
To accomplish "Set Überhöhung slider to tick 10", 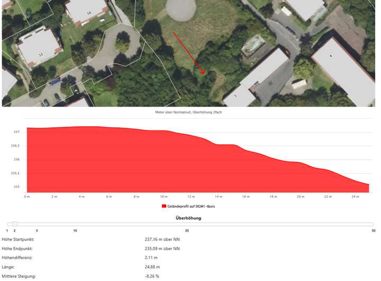I will (75, 224).
